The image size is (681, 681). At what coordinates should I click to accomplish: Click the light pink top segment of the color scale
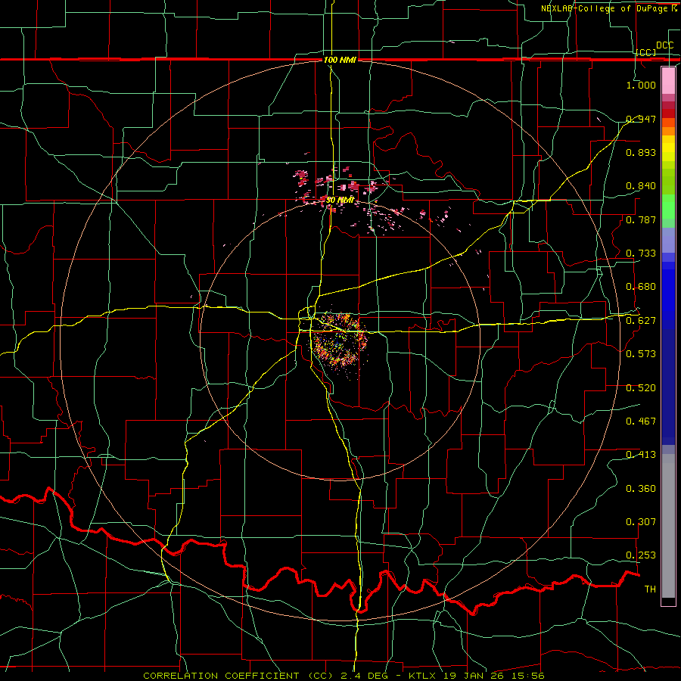pyautogui.click(x=668, y=80)
